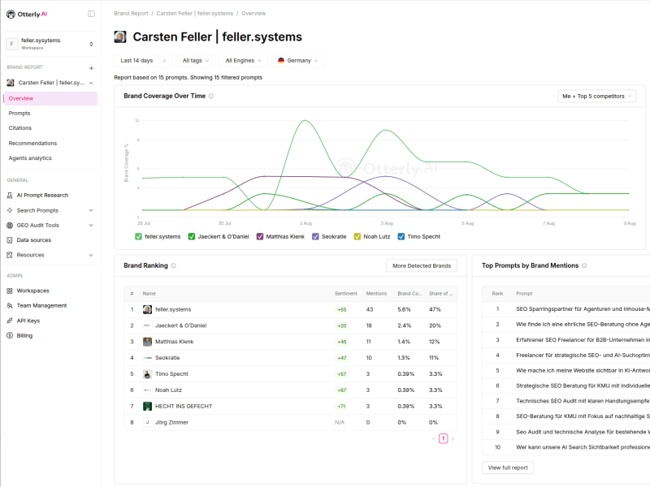
Task: Click the API Keys key icon
Action: coord(10,321)
